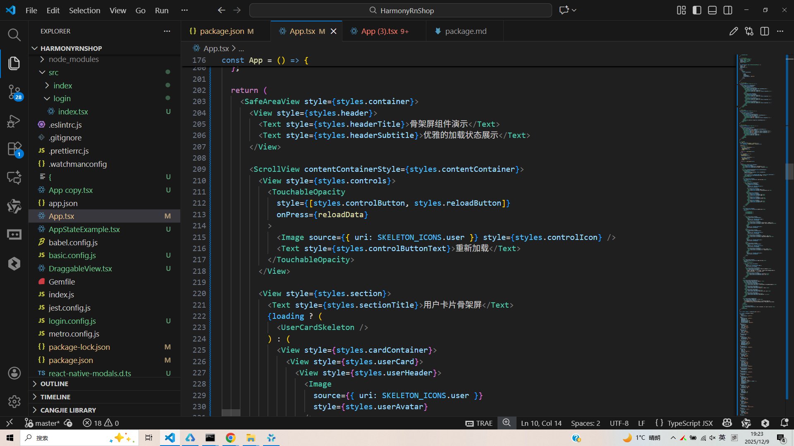Image resolution: width=794 pixels, height=446 pixels.
Task: Click Split Editor Right icon
Action: click(x=765, y=31)
